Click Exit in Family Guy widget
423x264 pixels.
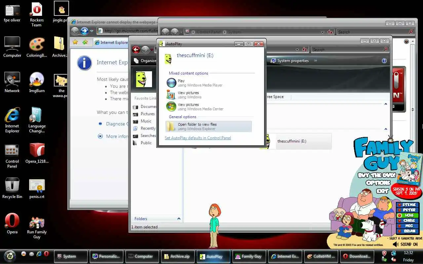click(382, 191)
